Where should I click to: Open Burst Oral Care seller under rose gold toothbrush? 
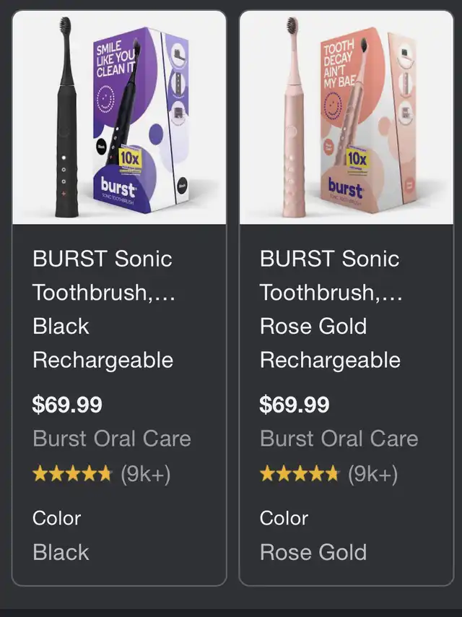pos(339,439)
